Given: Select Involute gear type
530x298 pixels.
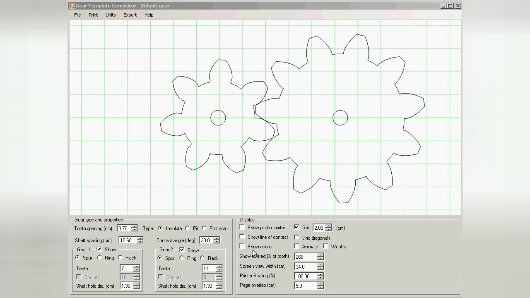Looking at the screenshot, I should point(161,228).
